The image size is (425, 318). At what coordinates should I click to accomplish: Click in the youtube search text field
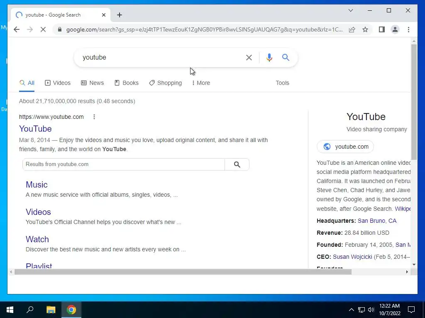(x=160, y=57)
